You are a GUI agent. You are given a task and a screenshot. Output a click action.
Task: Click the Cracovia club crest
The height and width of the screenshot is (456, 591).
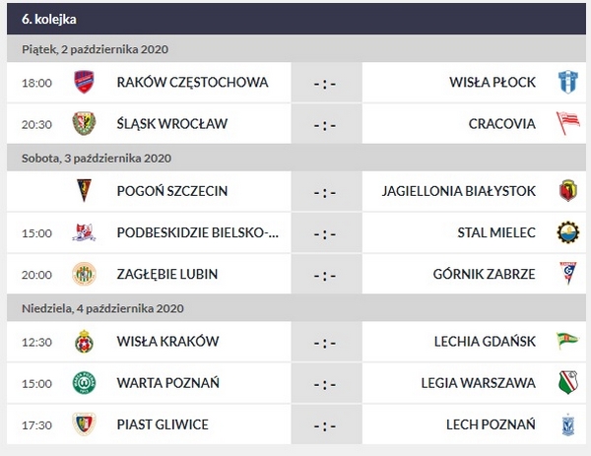(x=566, y=124)
